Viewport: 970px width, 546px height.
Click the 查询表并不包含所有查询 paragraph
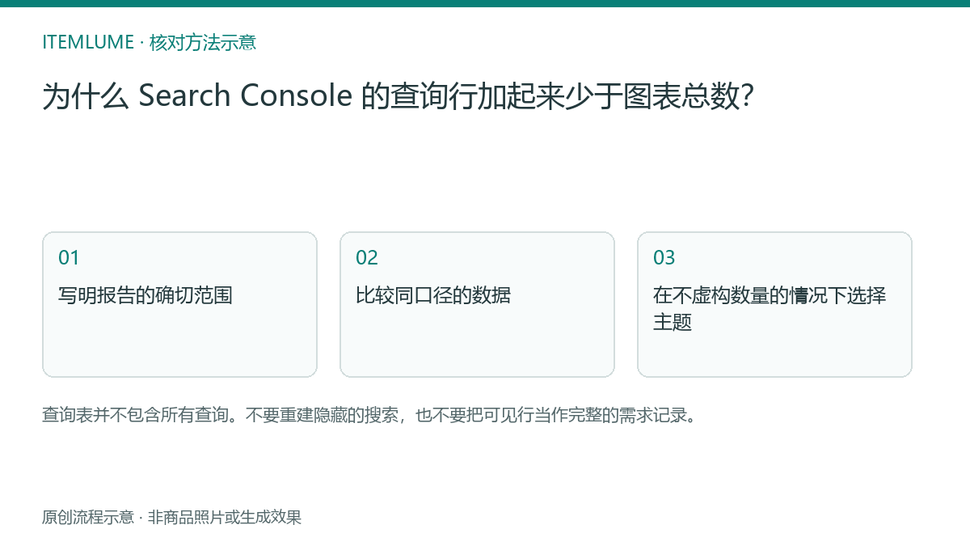click(x=369, y=416)
